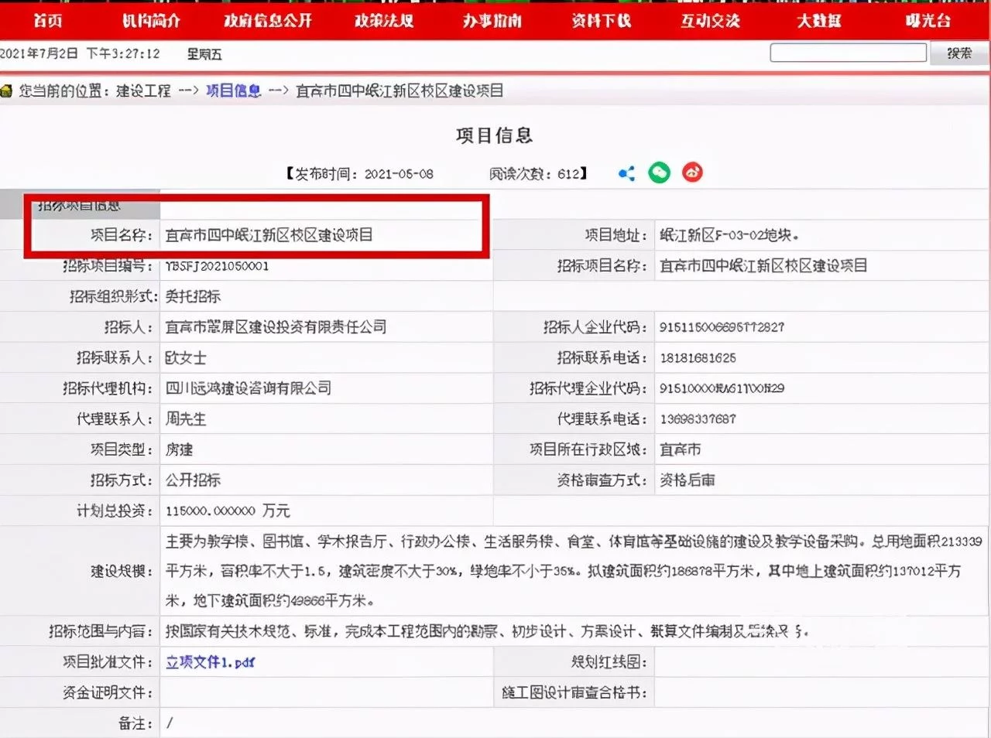This screenshot has height=738, width=991.
Task: Open the 互动交流 navigation item
Action: click(x=710, y=21)
